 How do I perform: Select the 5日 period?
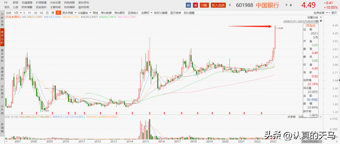click(16, 13)
